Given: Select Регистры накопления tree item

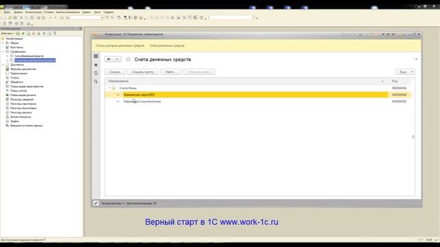Looking at the screenshot, I should tap(23, 104).
